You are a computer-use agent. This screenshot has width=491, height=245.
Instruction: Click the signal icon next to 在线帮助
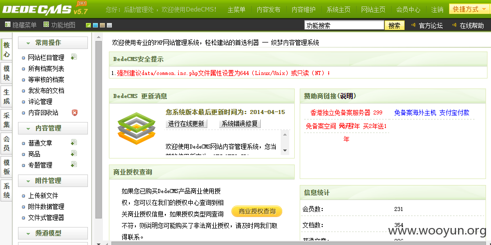click(454, 25)
